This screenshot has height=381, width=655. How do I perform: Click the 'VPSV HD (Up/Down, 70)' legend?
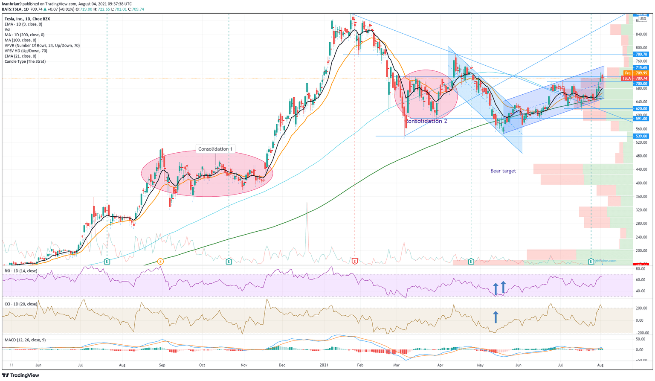[26, 51]
